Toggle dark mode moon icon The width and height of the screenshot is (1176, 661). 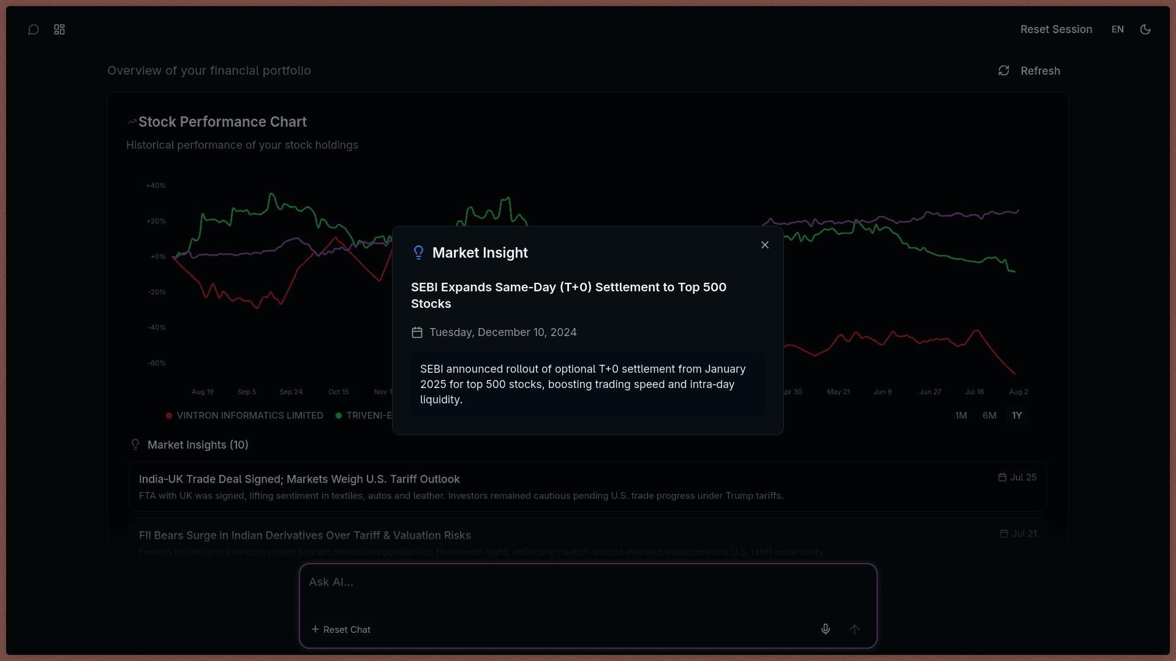1145,29
